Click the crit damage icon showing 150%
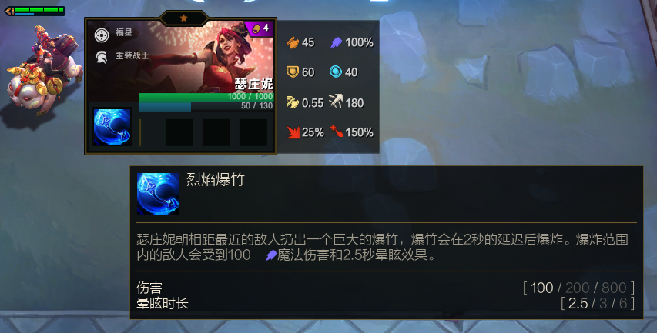This screenshot has width=657, height=333. click(337, 132)
